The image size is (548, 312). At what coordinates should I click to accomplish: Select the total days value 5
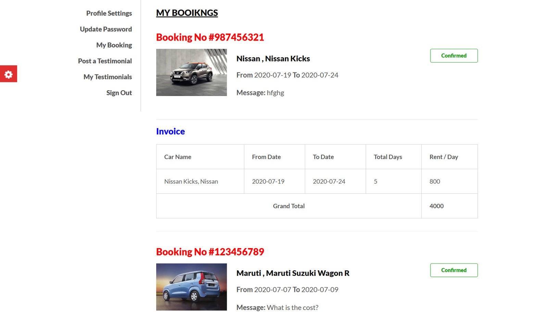pyautogui.click(x=394, y=181)
